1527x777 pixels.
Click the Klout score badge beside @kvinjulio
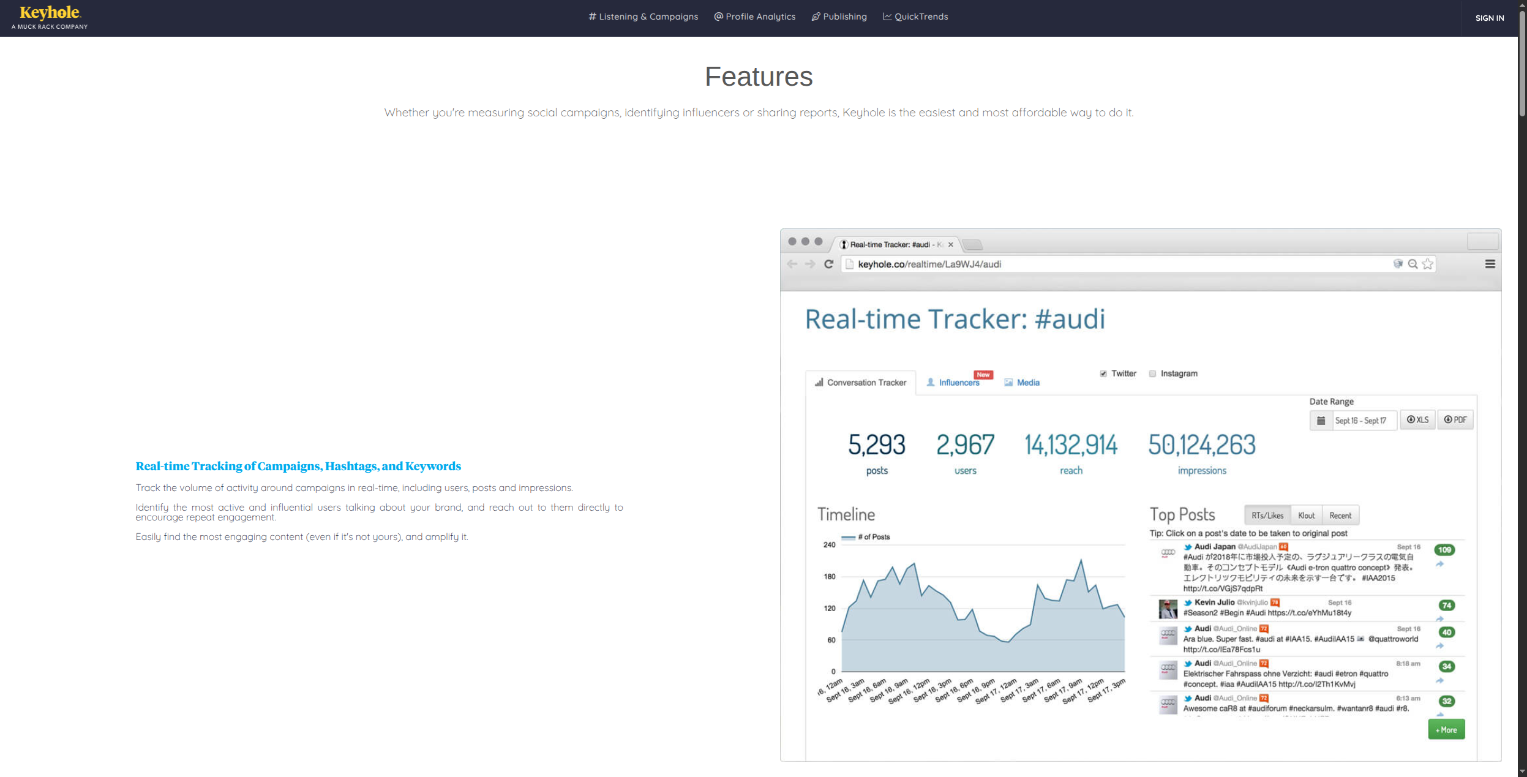(1275, 603)
